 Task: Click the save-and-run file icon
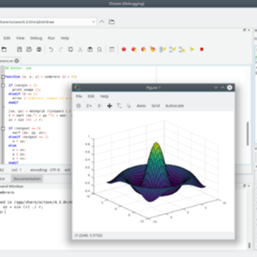[112, 49]
